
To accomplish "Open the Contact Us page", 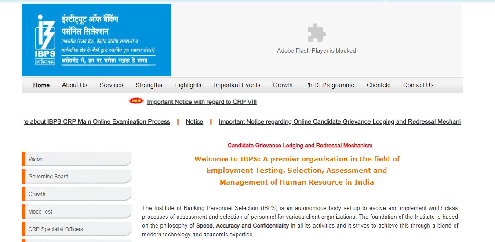I will coord(418,85).
